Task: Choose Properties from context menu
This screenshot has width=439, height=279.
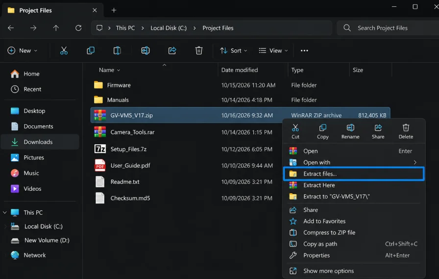Action: coord(354,255)
